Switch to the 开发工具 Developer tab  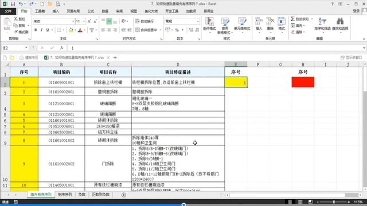tap(172, 11)
